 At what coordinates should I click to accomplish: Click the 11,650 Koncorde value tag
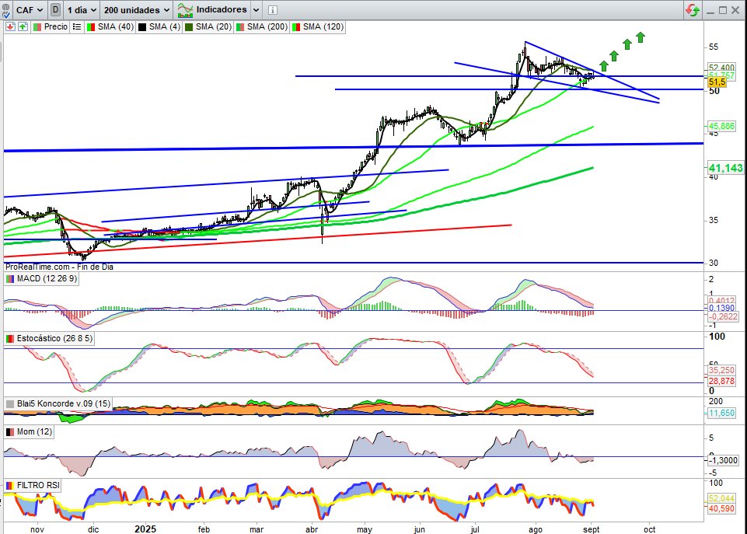[722, 413]
